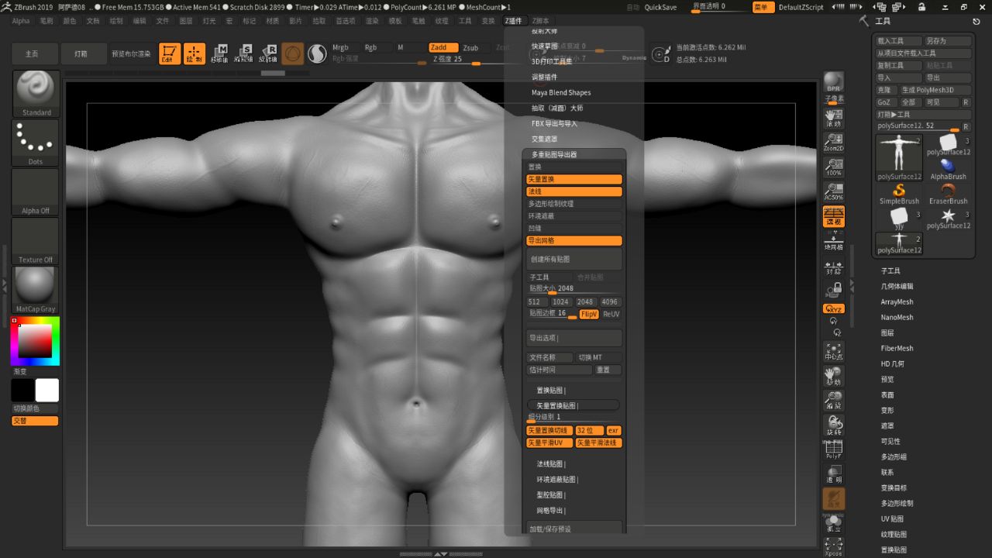The height and width of the screenshot is (558, 992).
Task: Expand the mesh export (网格导出) section
Action: click(551, 511)
